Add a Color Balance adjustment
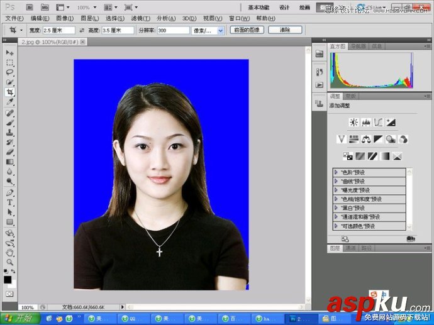This screenshot has height=325, width=434. (366, 139)
